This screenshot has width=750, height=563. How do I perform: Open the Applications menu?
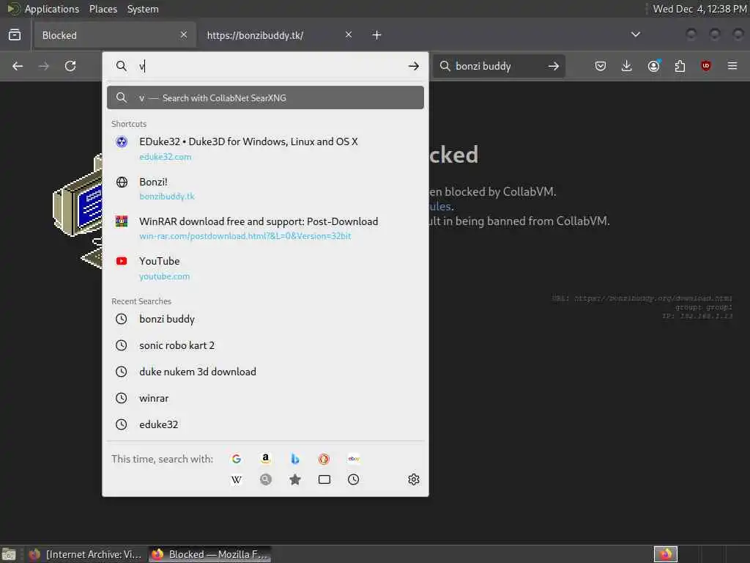(43, 9)
